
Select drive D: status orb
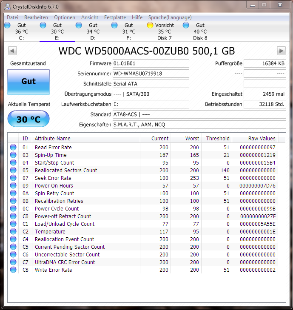pos(79,25)
